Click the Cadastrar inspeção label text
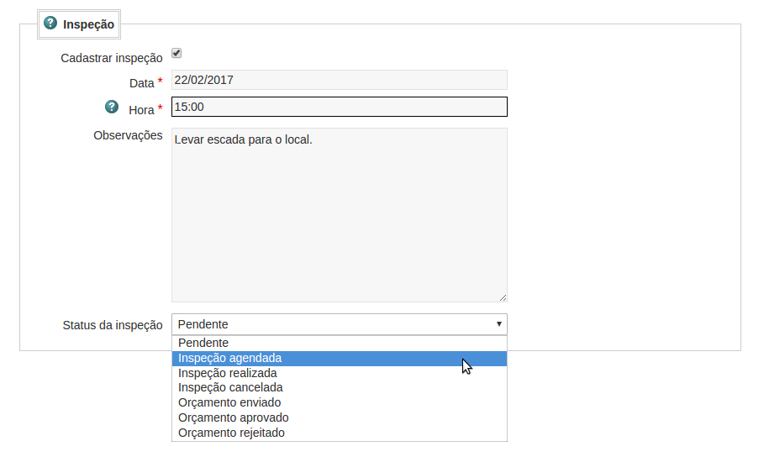 [x=112, y=59]
